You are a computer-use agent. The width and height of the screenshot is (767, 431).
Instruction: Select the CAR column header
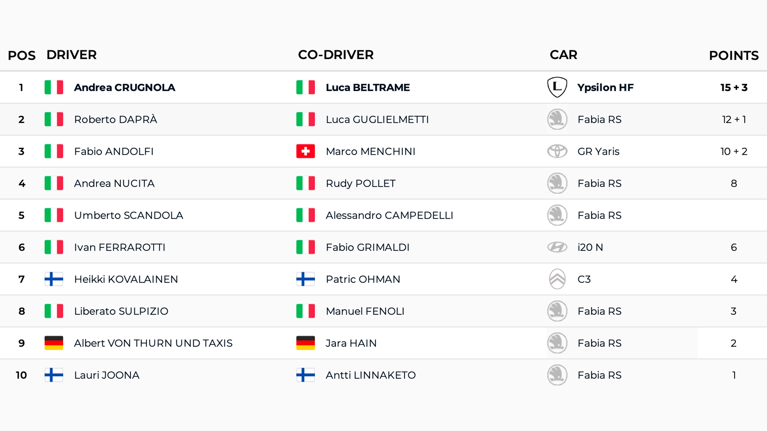pos(563,55)
